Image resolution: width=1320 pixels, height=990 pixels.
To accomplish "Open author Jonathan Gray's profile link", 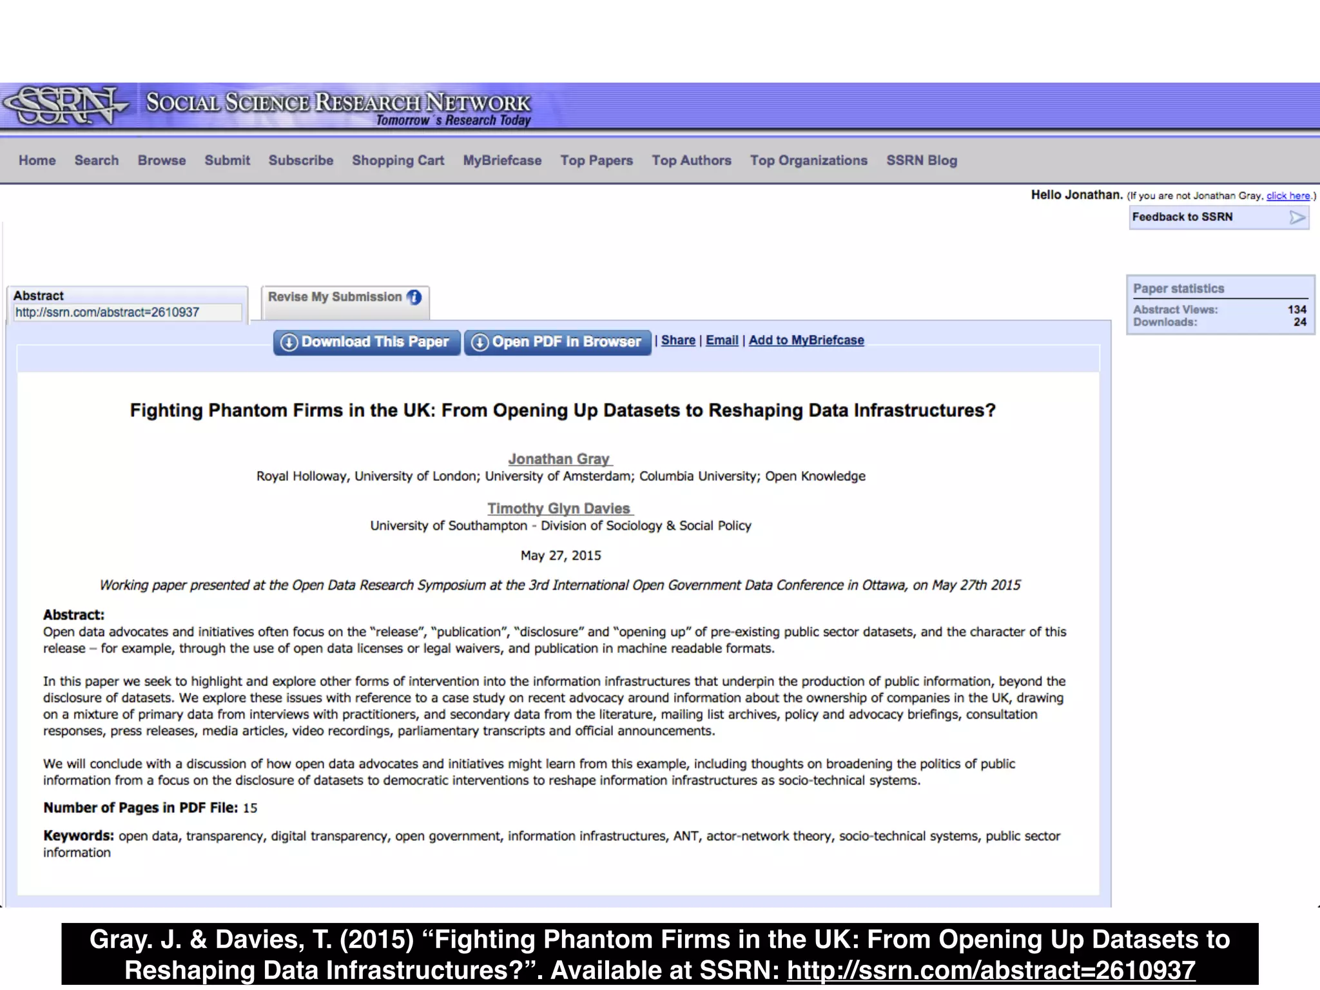I will (x=559, y=459).
